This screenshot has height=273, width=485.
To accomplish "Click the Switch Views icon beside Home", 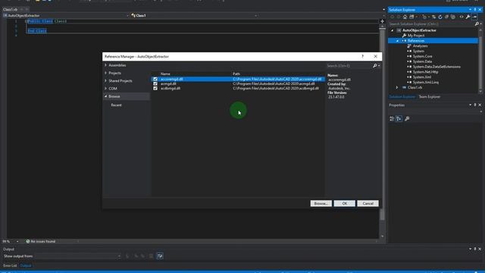I will [411, 17].
